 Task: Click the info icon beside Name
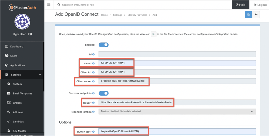(x=93, y=63)
